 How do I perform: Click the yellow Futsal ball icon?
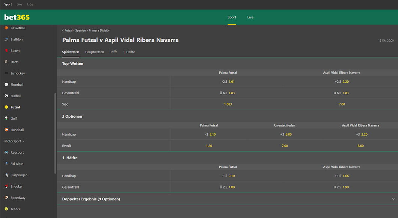click(x=6, y=107)
